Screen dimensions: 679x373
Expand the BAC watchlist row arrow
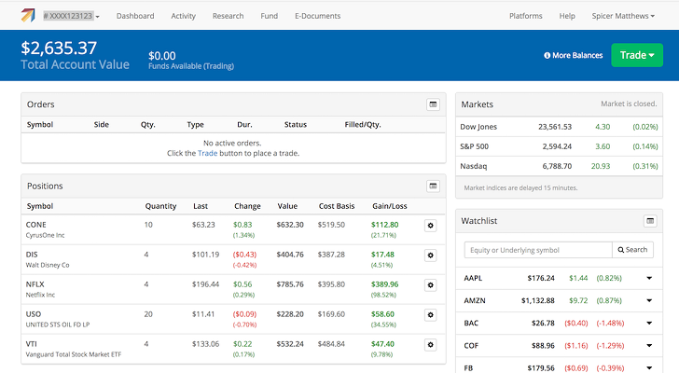649,324
